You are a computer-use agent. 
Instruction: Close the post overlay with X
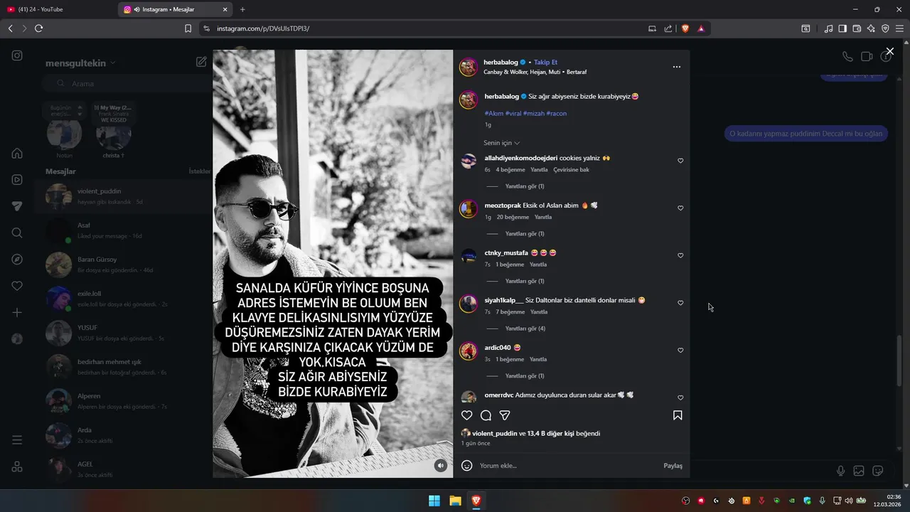tap(889, 51)
